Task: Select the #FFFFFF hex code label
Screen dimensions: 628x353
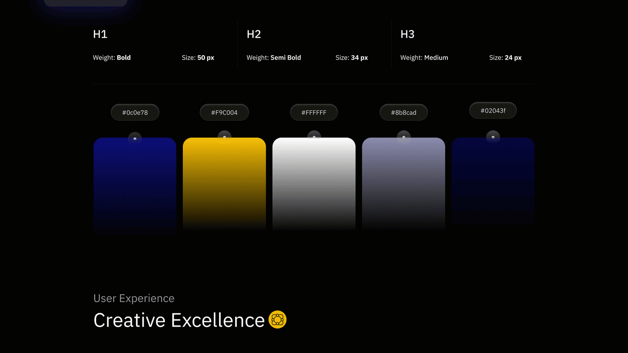Action: [314, 113]
